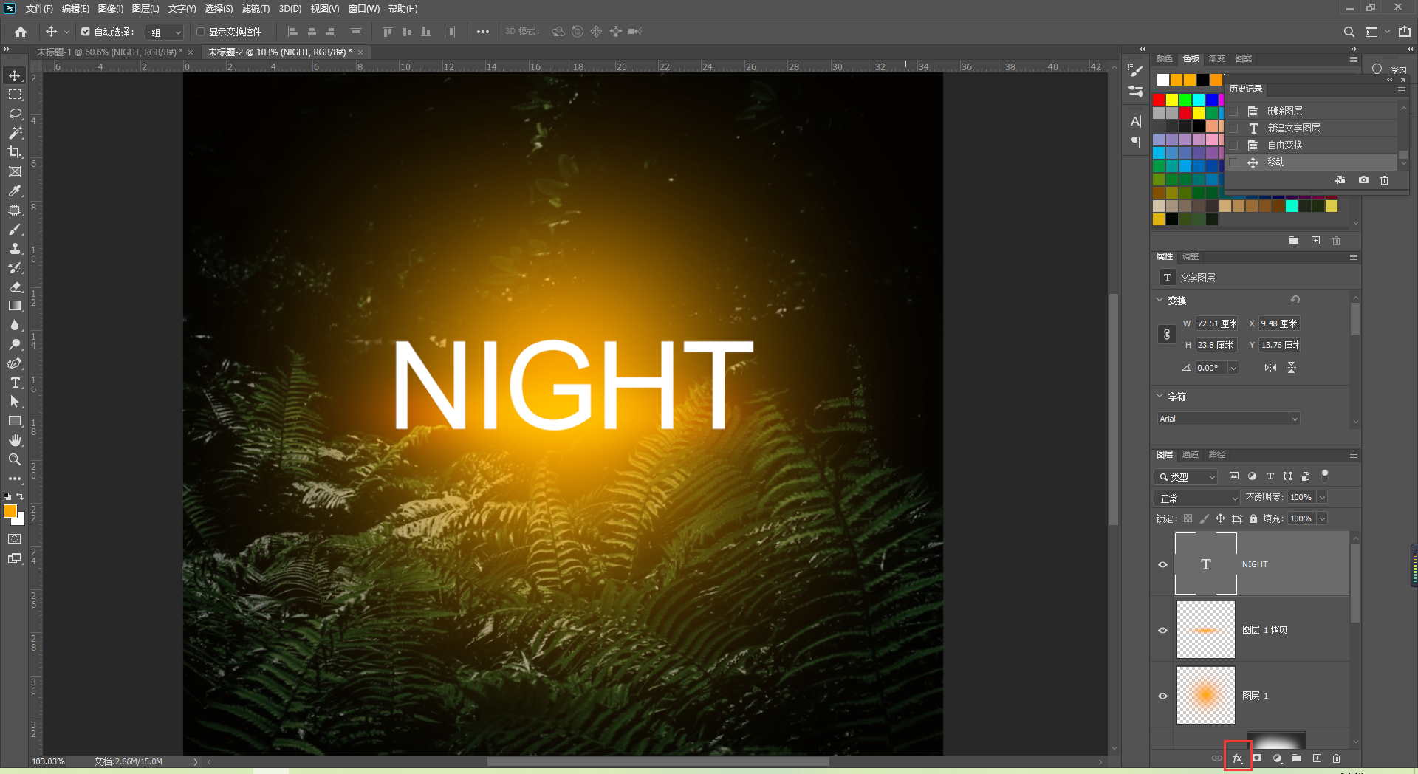Select the Eyedropper tool
1418x774 pixels.
tap(15, 191)
